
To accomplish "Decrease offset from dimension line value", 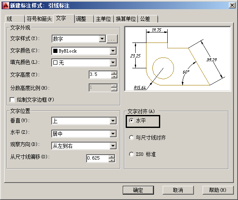I will 112,160.
